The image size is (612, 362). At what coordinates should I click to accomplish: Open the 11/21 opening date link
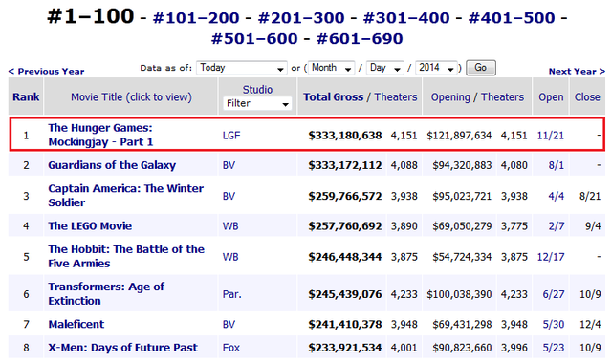[551, 136]
